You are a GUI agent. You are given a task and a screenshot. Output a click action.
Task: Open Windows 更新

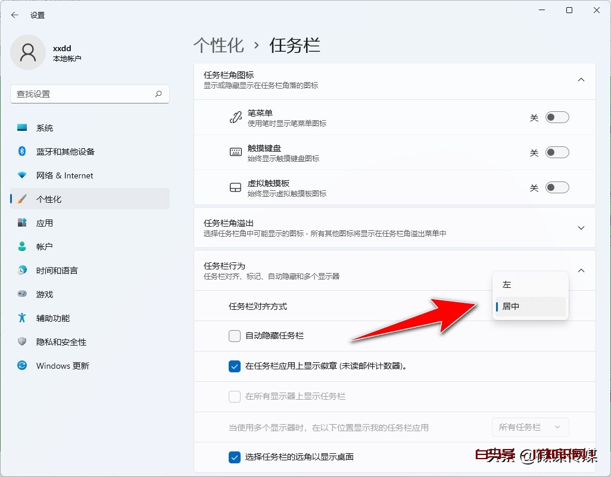coord(62,366)
